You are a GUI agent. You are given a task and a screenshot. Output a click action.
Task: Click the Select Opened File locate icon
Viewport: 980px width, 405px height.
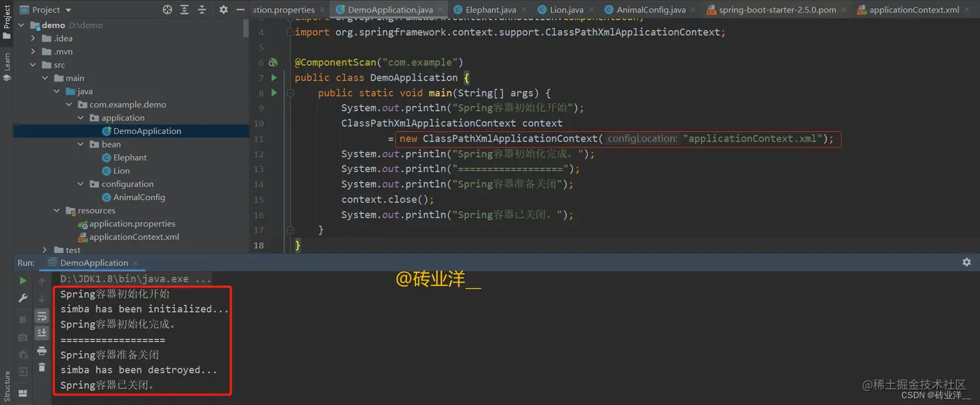click(167, 10)
